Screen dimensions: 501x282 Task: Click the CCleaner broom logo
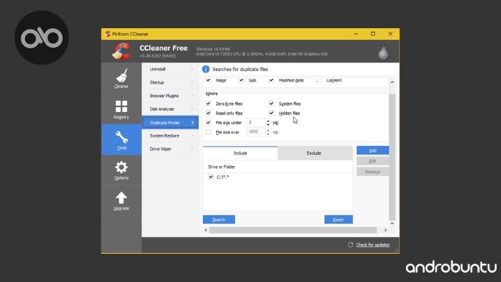coord(121,51)
